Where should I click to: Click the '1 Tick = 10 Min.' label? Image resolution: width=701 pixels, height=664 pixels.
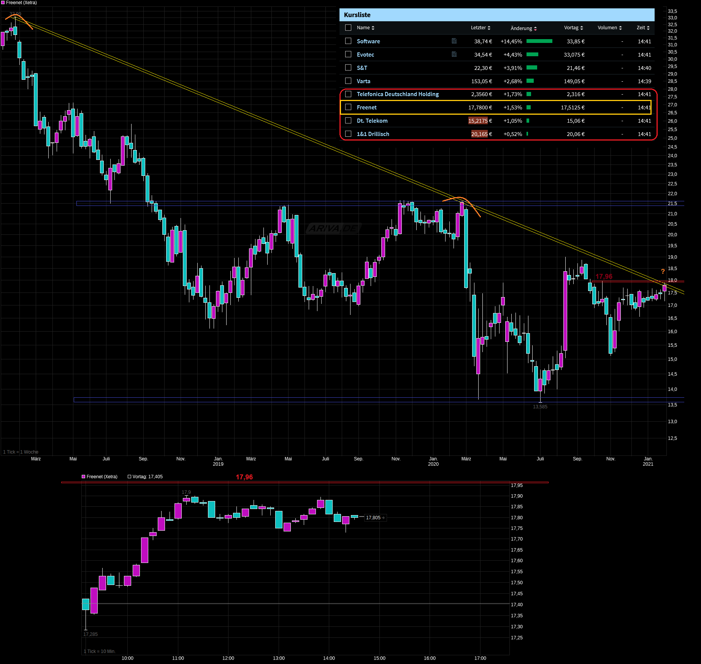click(100, 651)
